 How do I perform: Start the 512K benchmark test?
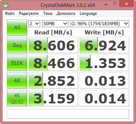click(x=17, y=63)
